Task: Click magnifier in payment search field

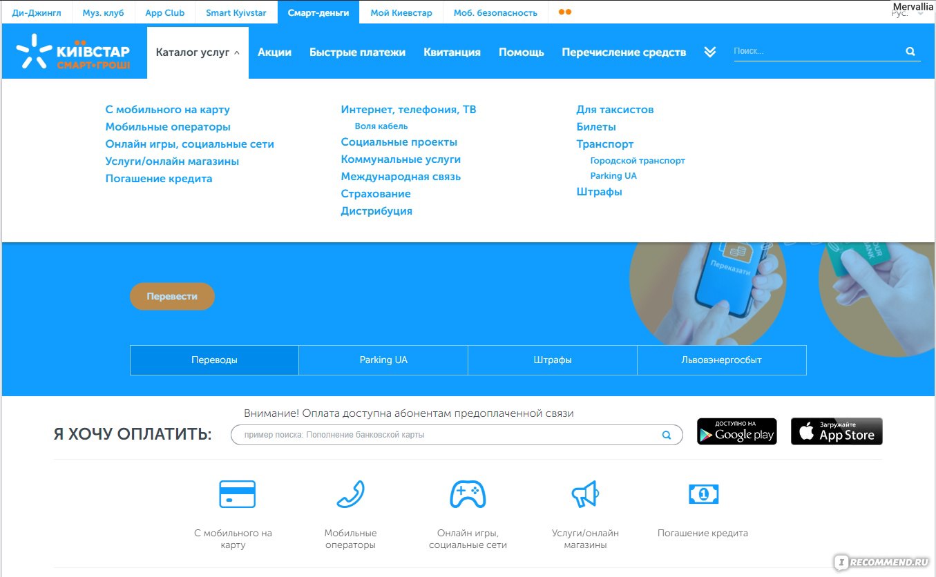Action: pos(666,435)
